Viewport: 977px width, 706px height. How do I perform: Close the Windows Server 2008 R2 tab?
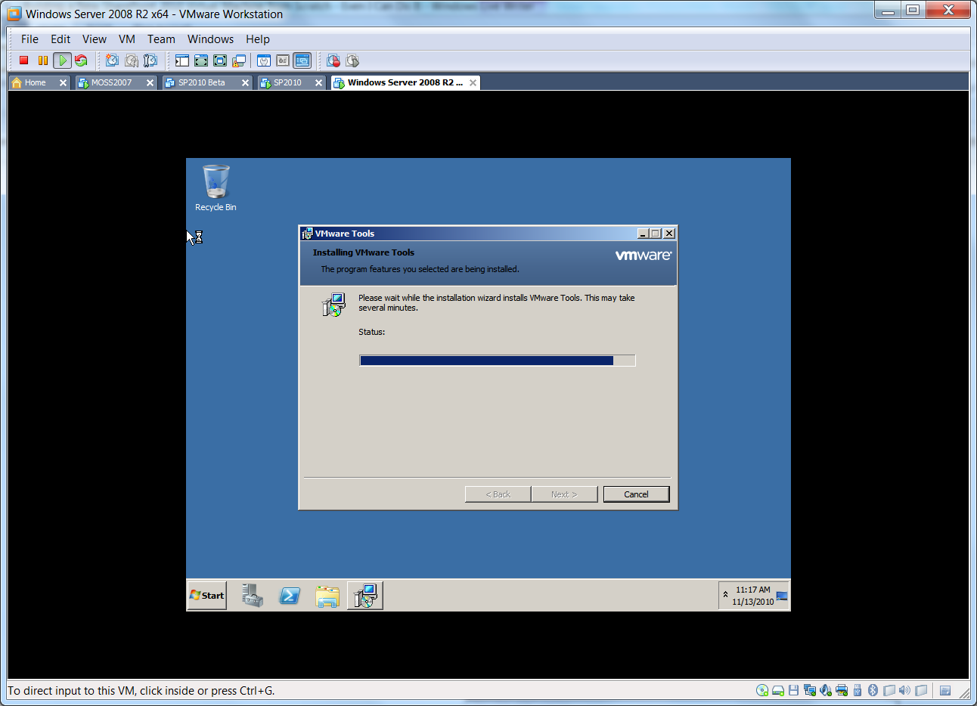point(473,82)
